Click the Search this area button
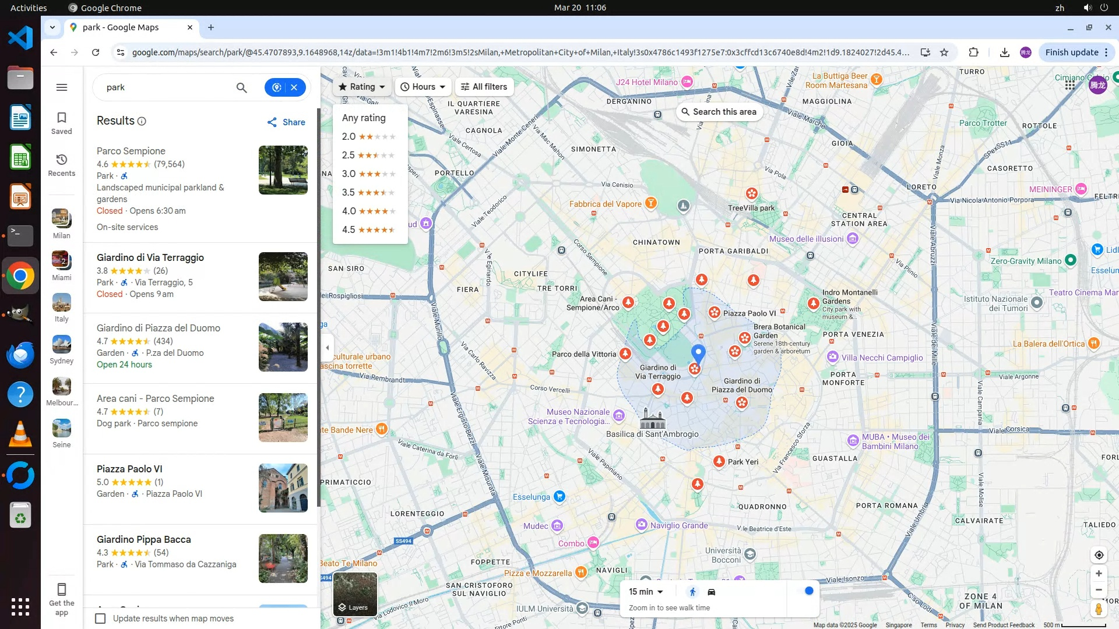The width and height of the screenshot is (1119, 629). click(x=719, y=112)
